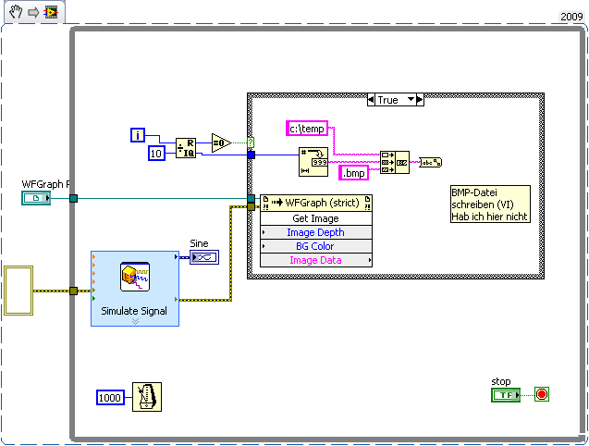The image size is (589, 446).
Task: Click the gray arrow snippet icon
Action: tap(33, 12)
